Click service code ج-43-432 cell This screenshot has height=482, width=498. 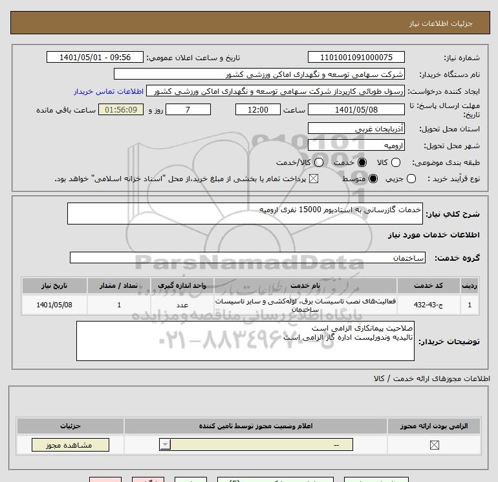[x=428, y=305]
